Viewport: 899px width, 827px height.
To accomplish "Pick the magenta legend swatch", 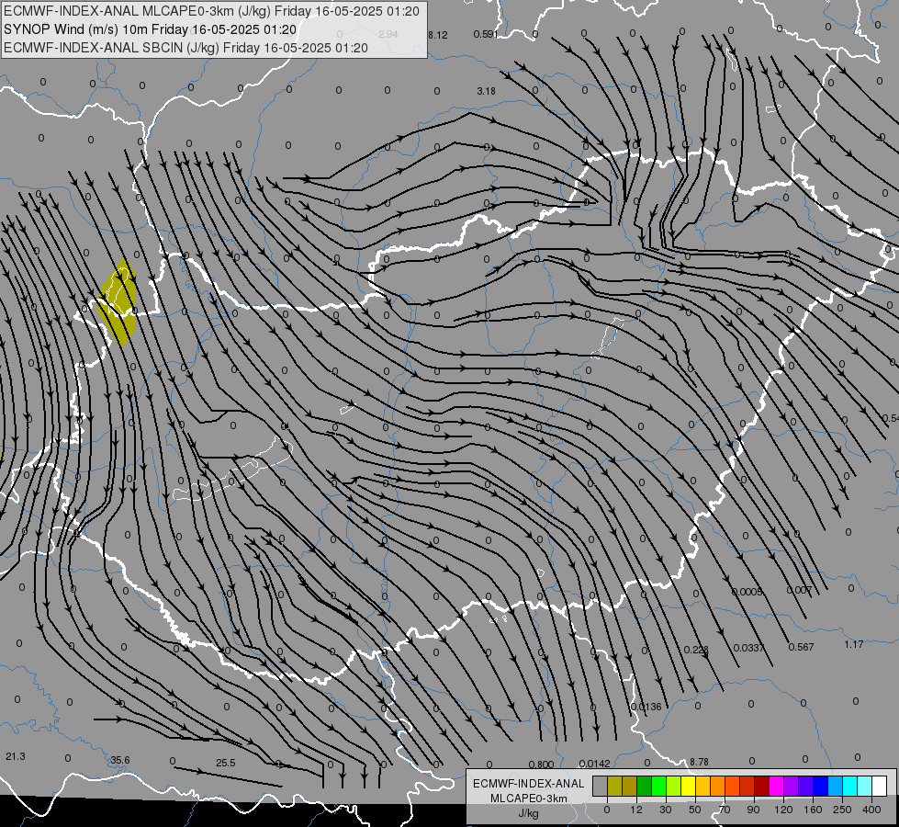I will point(777,786).
